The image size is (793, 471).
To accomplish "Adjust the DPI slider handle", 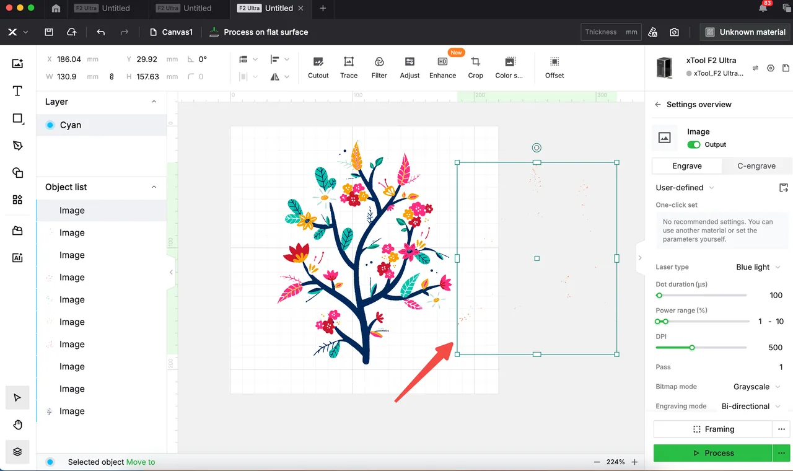I will [692, 348].
